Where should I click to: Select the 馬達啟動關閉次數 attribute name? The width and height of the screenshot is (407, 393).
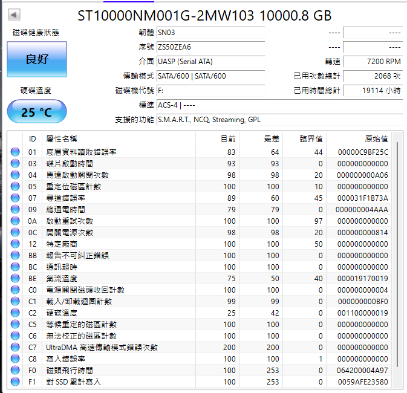pos(77,175)
